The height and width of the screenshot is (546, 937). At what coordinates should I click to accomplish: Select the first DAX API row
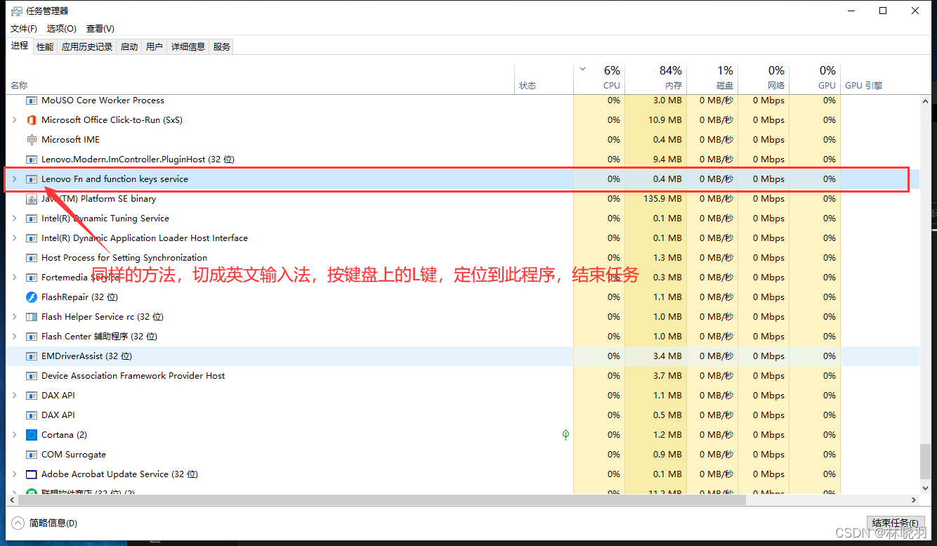[463, 396]
